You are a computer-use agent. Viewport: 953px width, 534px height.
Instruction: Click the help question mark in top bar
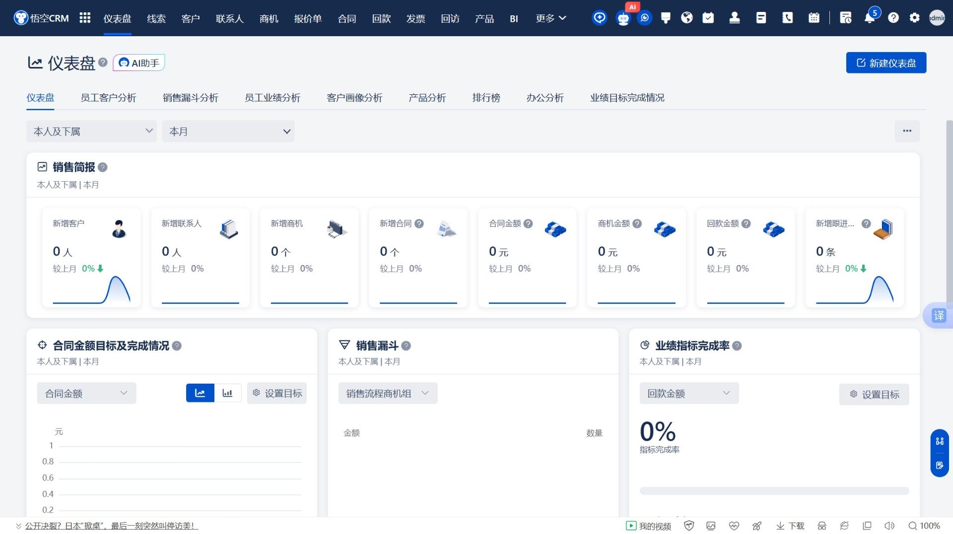coord(893,18)
